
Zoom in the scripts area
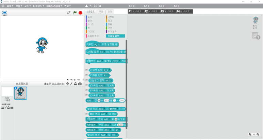click(x=258, y=135)
